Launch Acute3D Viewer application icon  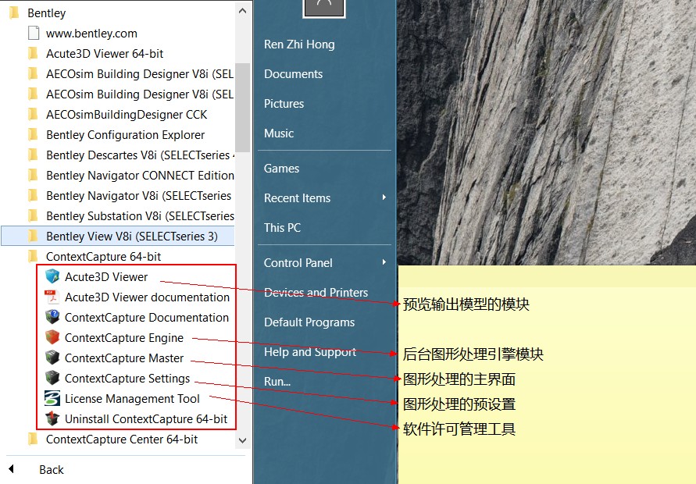pyautogui.click(x=52, y=276)
